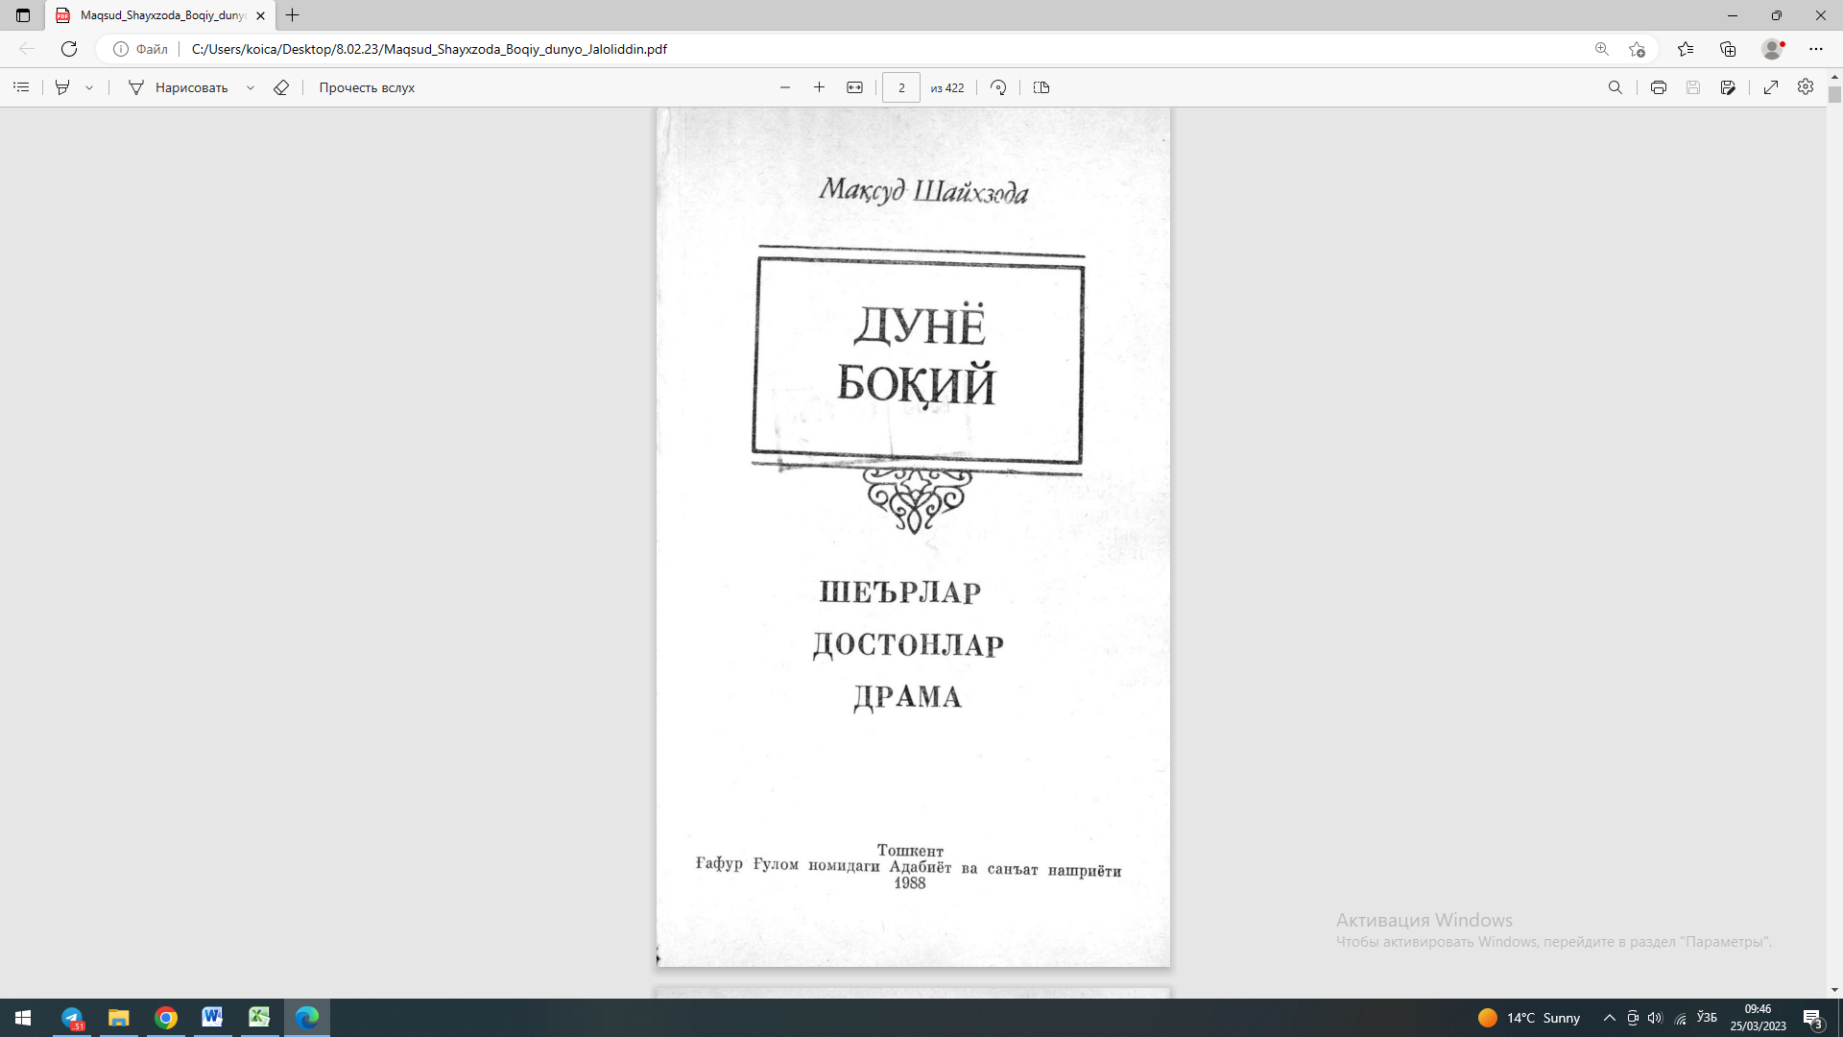Open File Explorer from the taskbar
1843x1037 pixels.
click(119, 1018)
